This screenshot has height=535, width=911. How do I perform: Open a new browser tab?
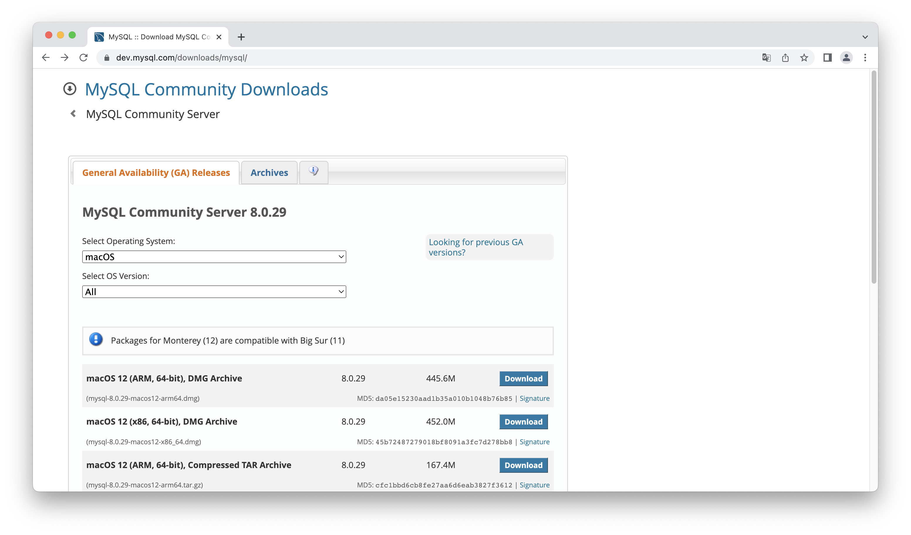point(241,37)
